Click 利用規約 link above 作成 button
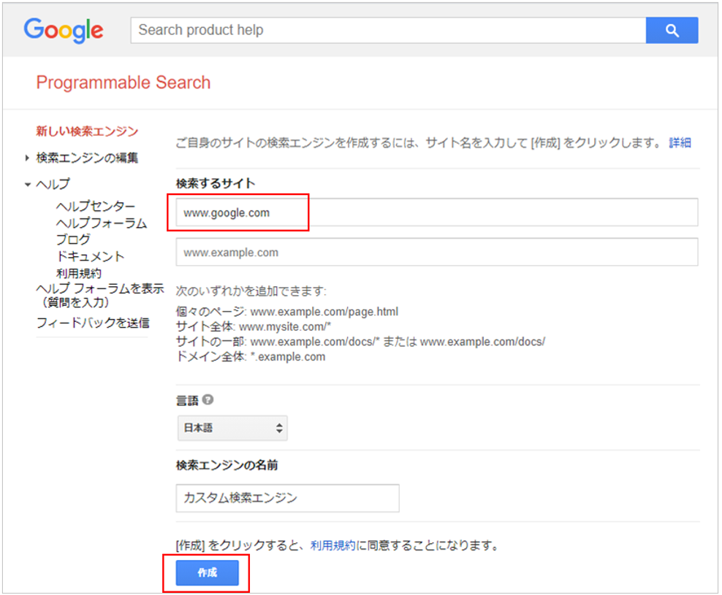This screenshot has width=722, height=595. coord(332,545)
